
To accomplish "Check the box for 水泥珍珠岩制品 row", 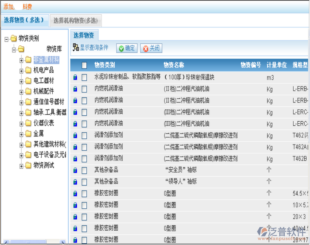I will pos(84,78).
